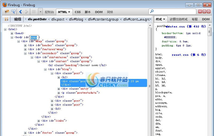
Task: Go back with the left arrow icon
Action: coord(21,12)
